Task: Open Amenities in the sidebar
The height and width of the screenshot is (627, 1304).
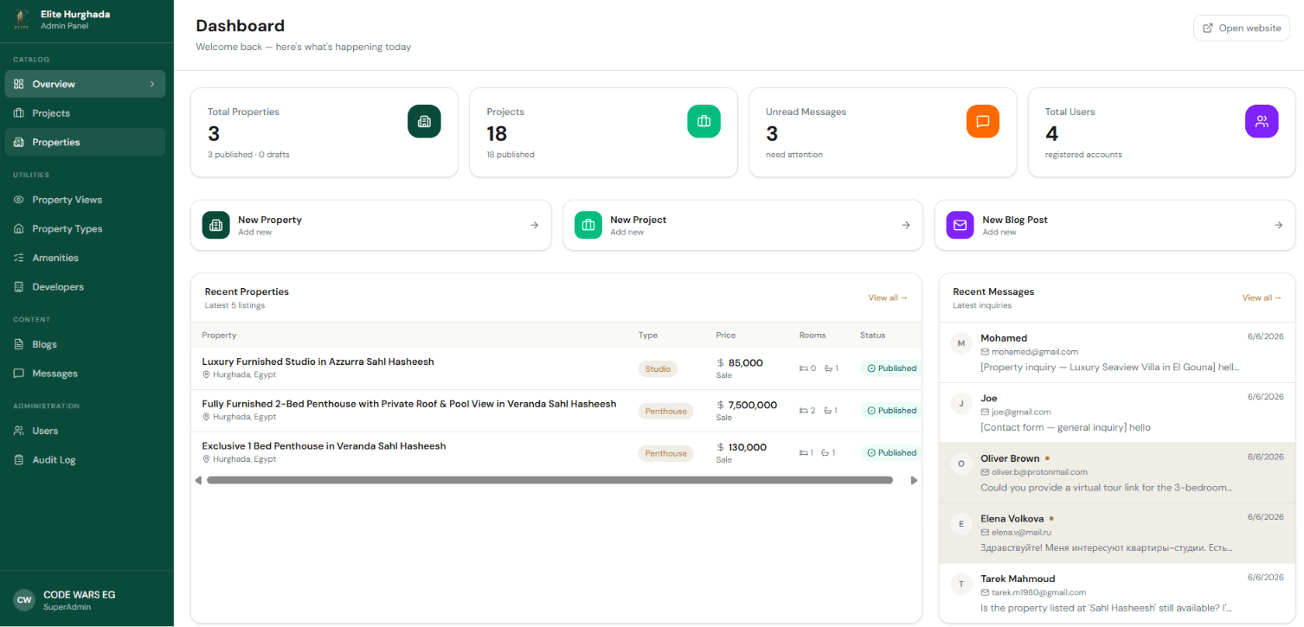Action: click(x=85, y=258)
